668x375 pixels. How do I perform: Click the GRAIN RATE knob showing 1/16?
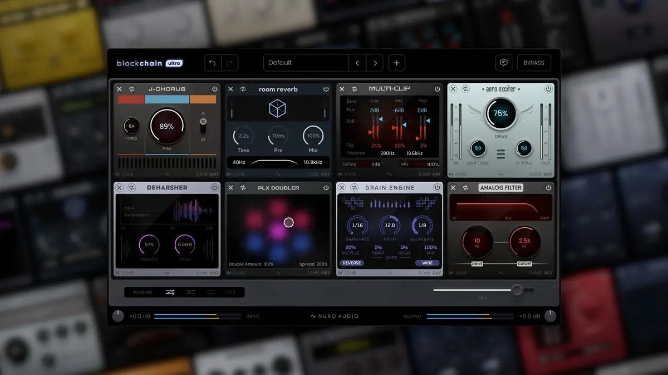pyautogui.click(x=357, y=226)
